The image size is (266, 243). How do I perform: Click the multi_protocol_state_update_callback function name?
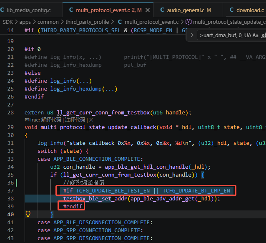tap(98, 127)
